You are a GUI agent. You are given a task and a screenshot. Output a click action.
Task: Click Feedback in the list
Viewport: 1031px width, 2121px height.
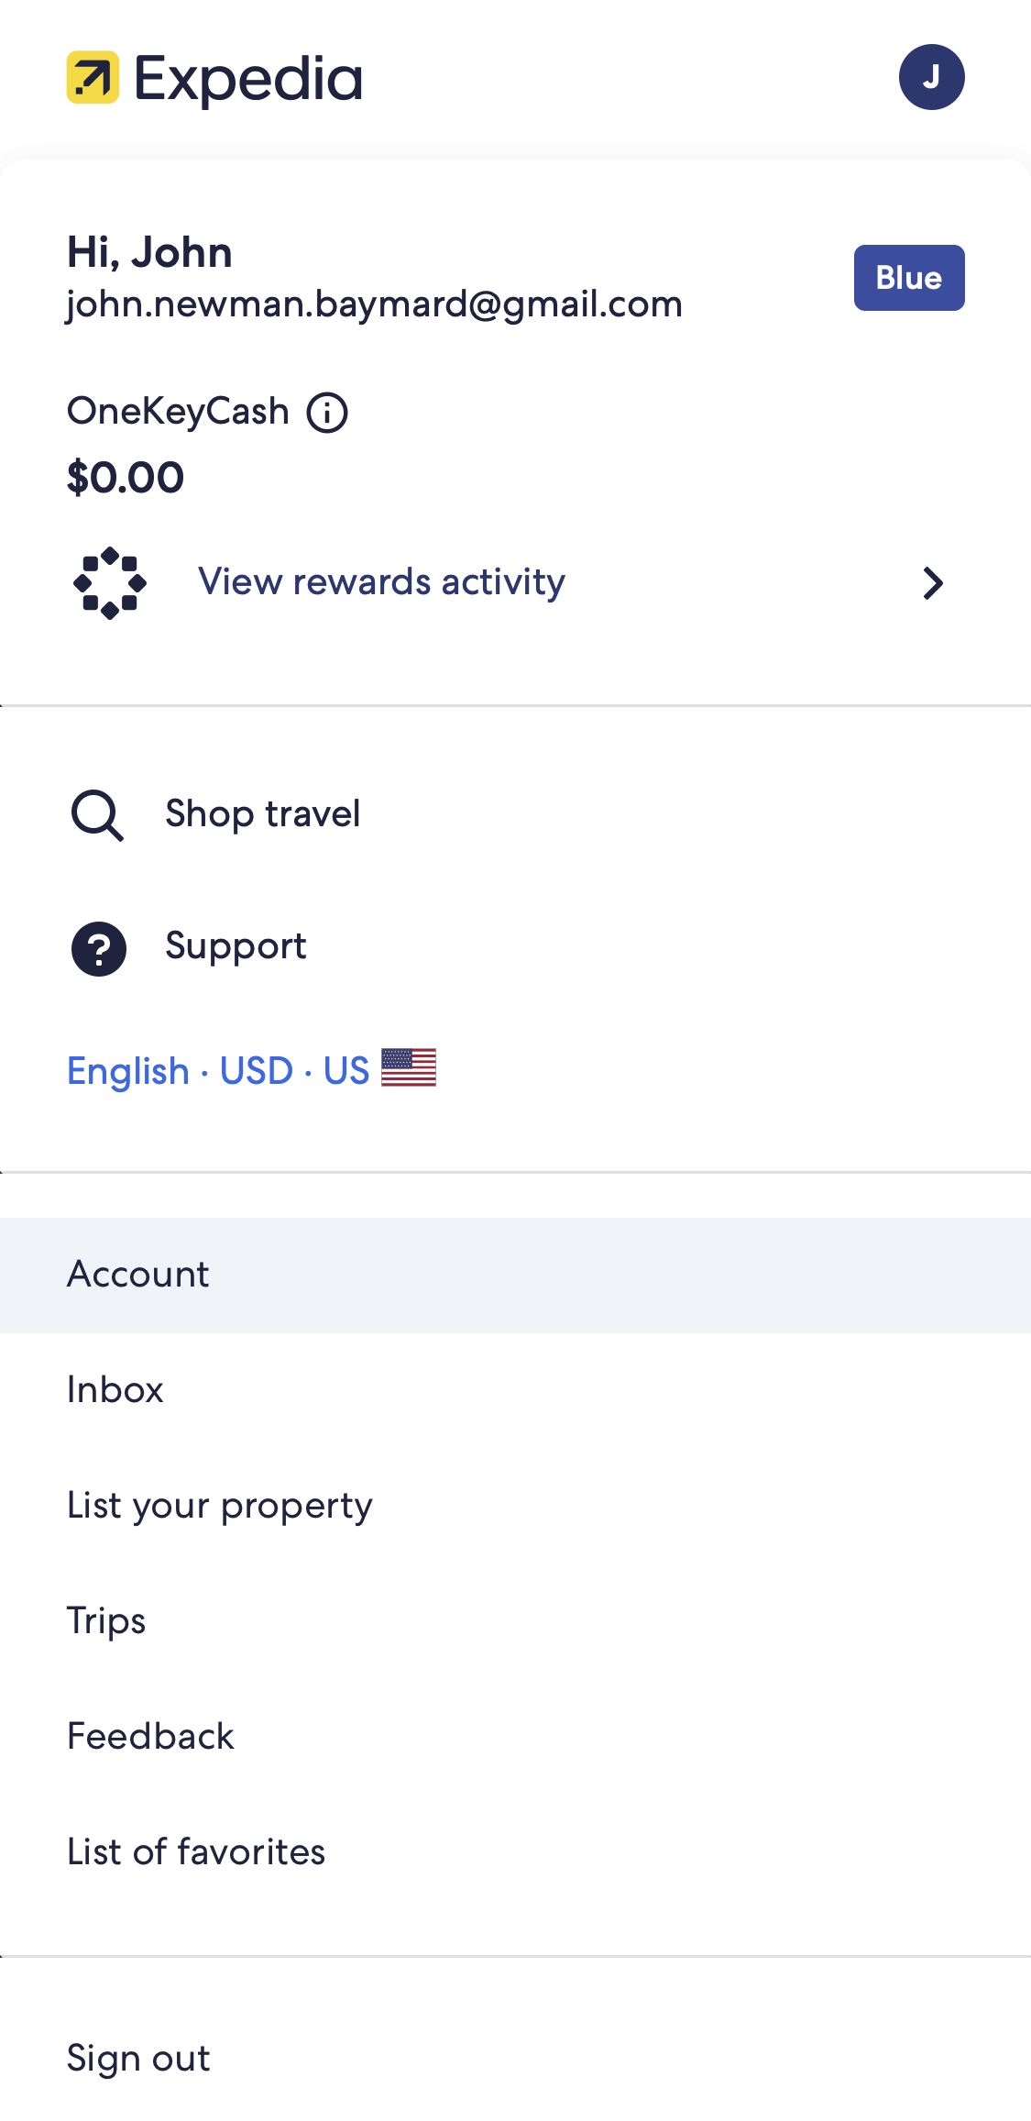point(150,1736)
